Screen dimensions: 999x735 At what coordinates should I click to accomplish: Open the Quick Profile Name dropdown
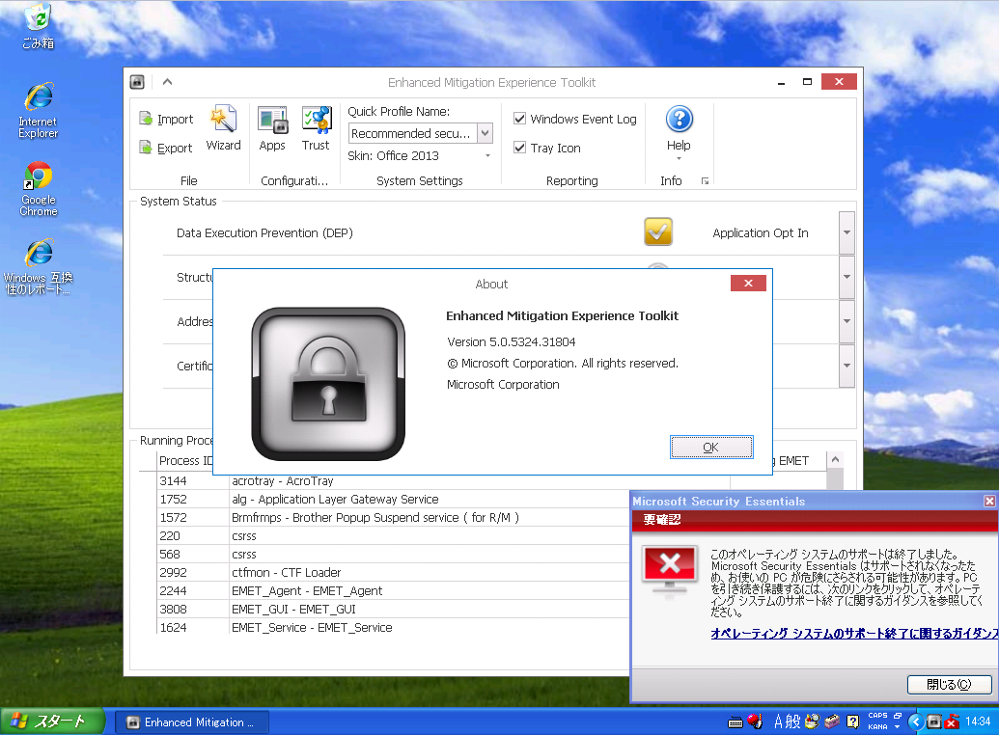[x=485, y=133]
